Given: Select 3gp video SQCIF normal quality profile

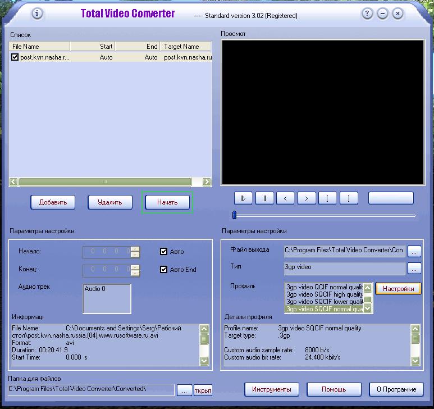Looking at the screenshot, I should [x=324, y=309].
